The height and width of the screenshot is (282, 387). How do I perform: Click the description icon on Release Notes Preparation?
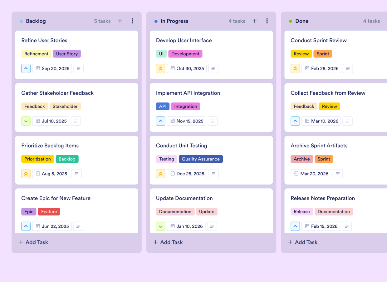[347, 226]
